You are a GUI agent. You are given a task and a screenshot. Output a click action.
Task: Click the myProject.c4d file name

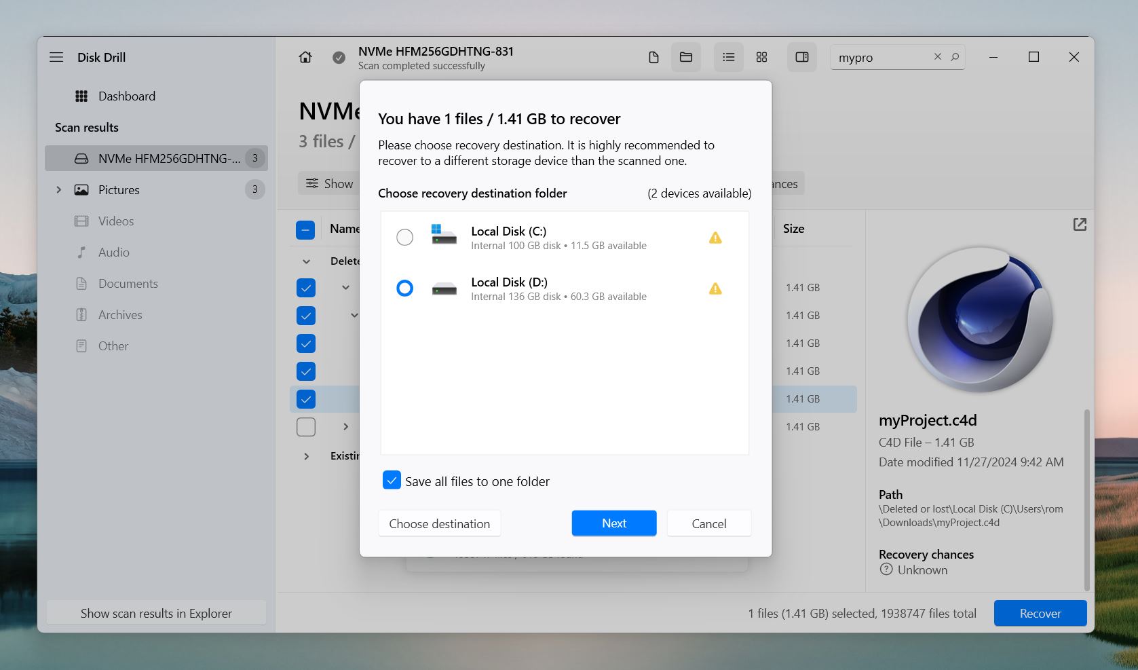tap(928, 420)
